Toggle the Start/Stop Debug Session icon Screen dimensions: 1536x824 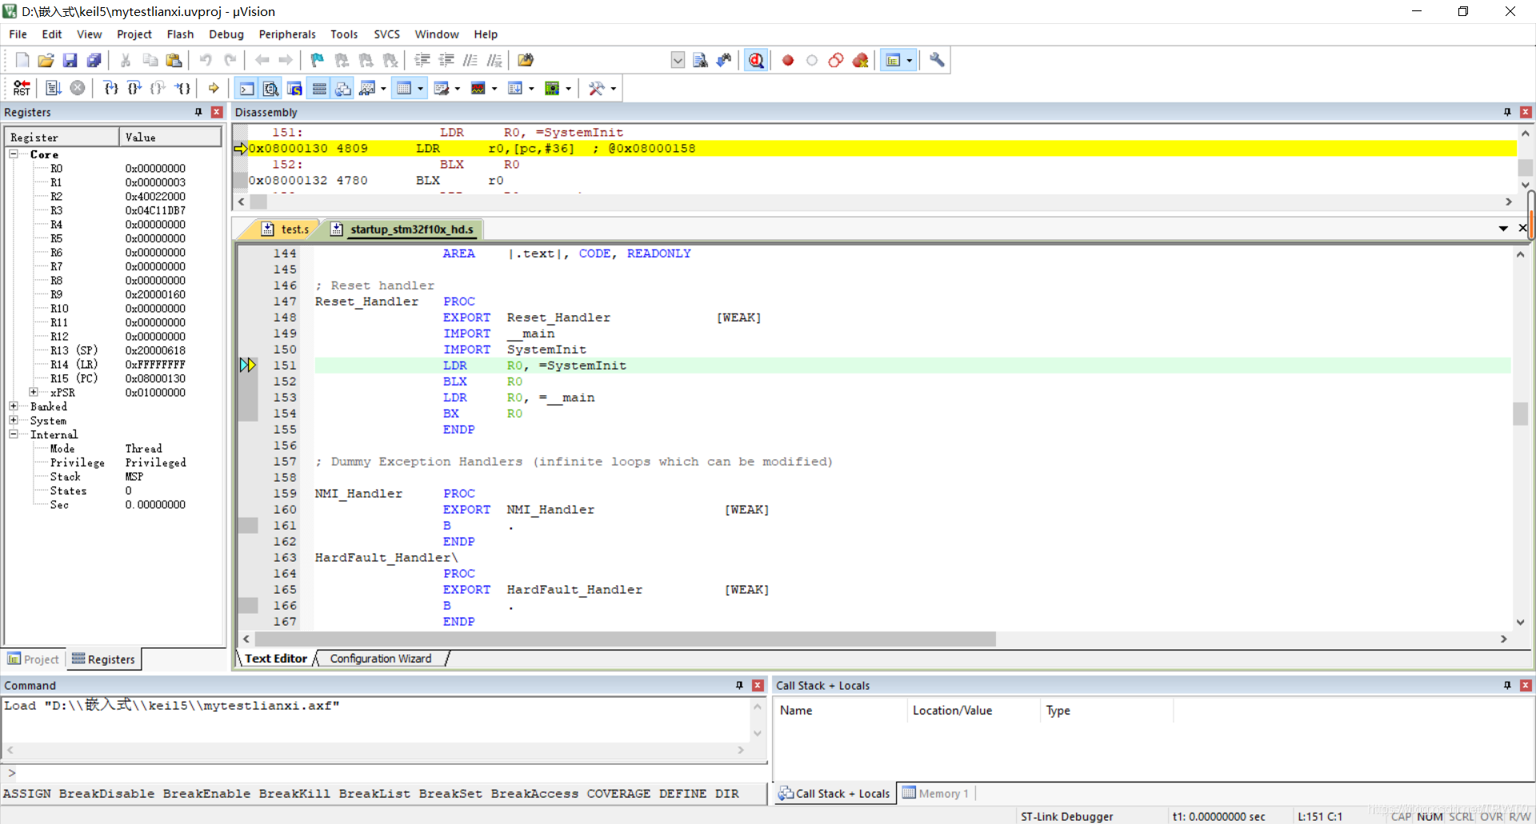756,60
